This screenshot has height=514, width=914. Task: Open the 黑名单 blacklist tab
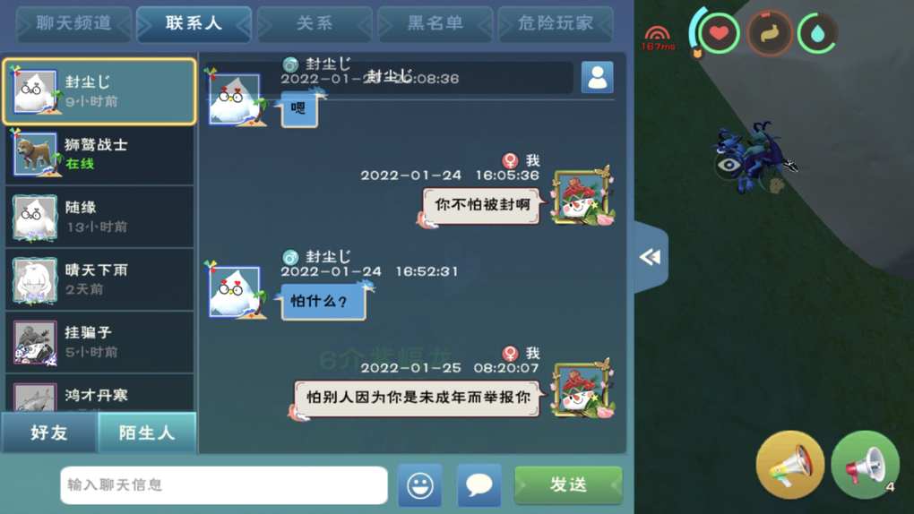coord(435,23)
